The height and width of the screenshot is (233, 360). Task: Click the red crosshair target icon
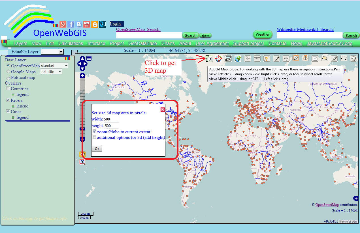click(219, 58)
